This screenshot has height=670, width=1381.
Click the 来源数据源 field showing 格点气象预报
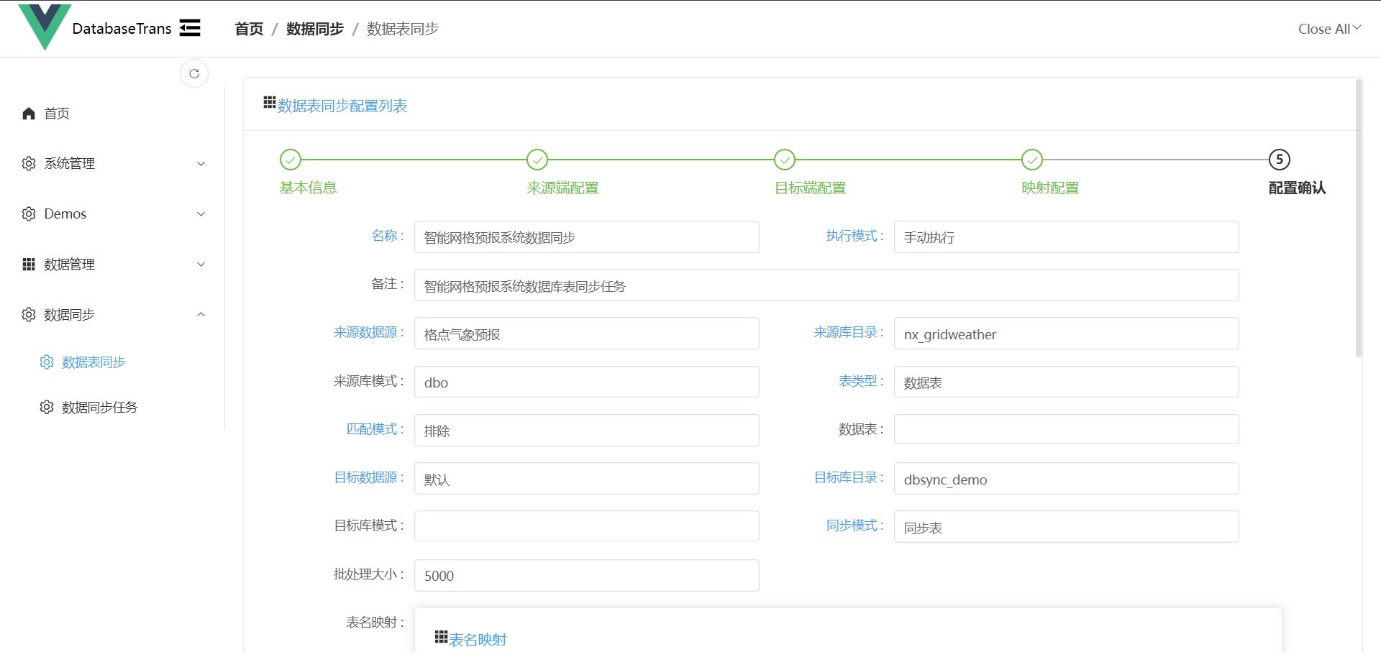click(587, 334)
